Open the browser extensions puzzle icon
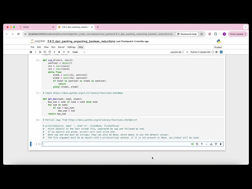Image resolution: width=252 pixels, height=189 pixels. click(x=216, y=34)
